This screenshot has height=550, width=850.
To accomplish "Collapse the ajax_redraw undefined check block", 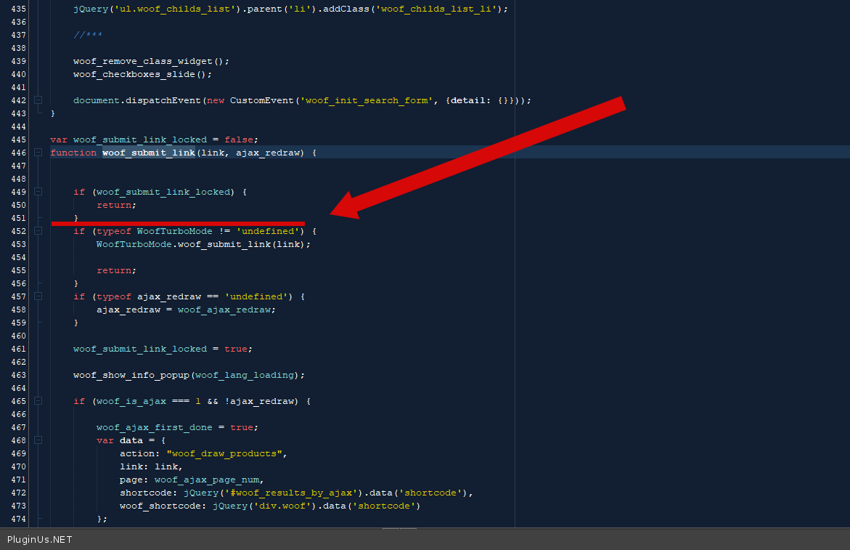I will (38, 296).
